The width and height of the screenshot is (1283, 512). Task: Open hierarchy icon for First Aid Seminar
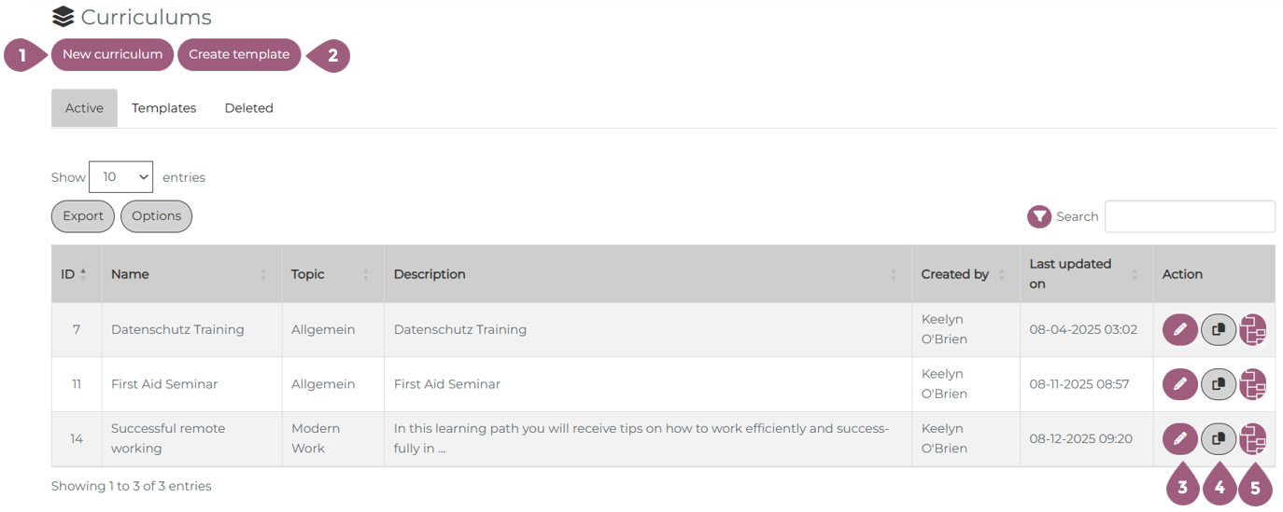(1253, 384)
